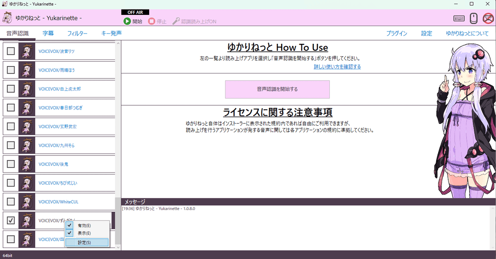
Task: Click the メッセージ panel header
Action: pyautogui.click(x=308, y=202)
